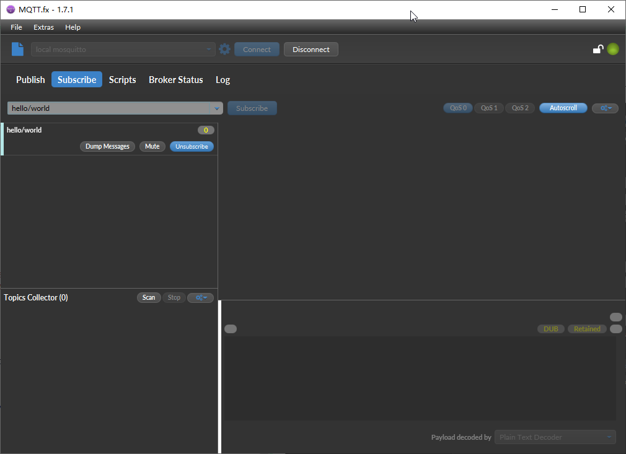Click Dump Messages for hello/world
This screenshot has height=454, width=626.
pyautogui.click(x=107, y=146)
